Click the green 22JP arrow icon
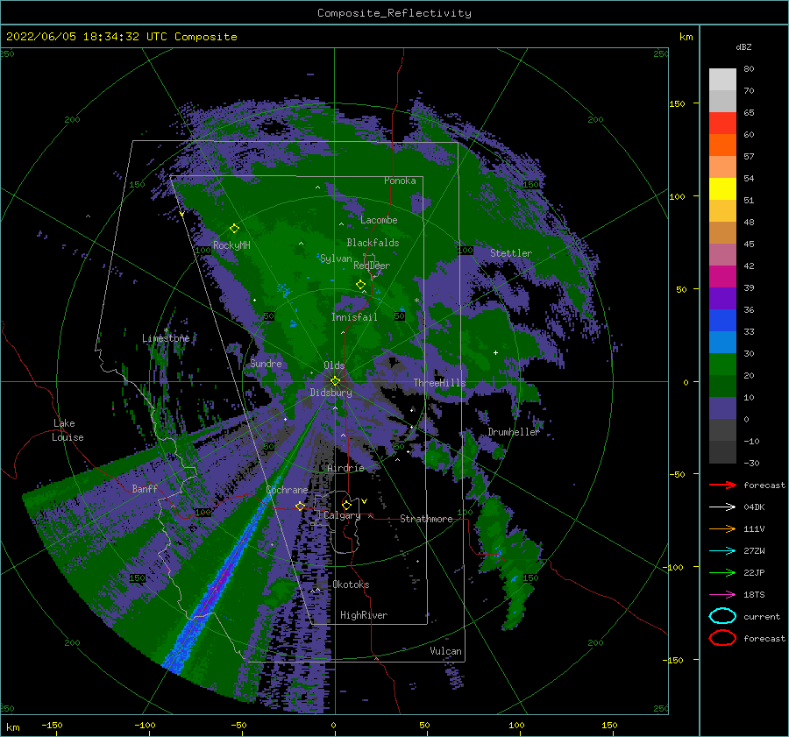Image resolution: width=789 pixels, height=737 pixels. [722, 572]
